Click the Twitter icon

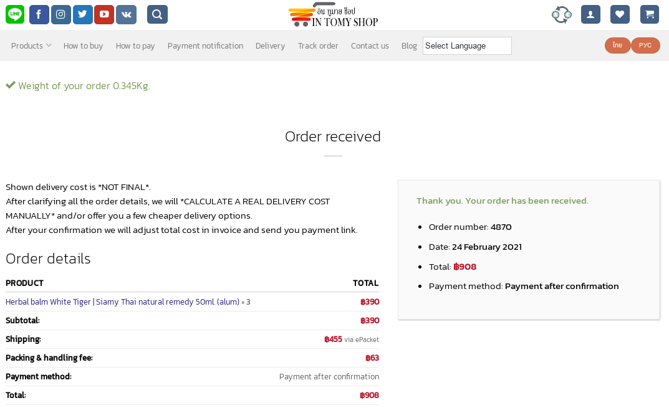point(83,14)
